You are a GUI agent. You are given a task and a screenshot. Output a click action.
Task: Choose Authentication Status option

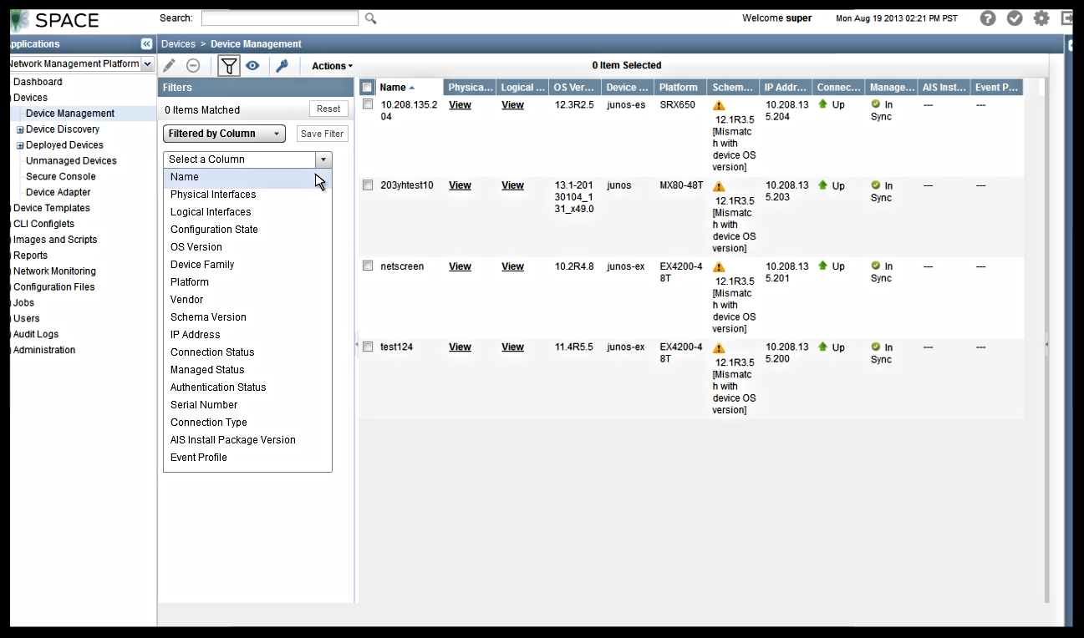click(247, 387)
